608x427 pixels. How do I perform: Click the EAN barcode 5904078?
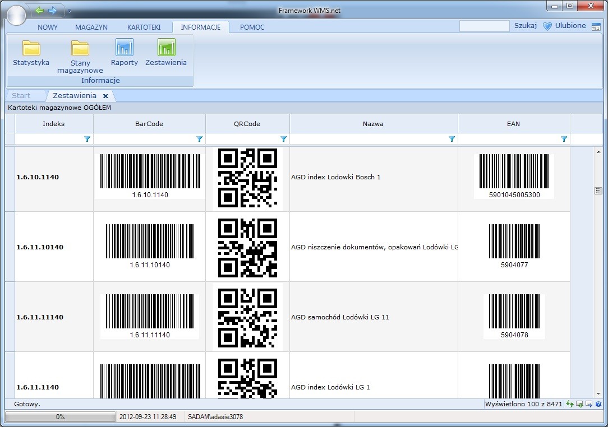pyautogui.click(x=514, y=317)
